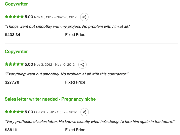
Task: Open Sales letter writer needed - Pregnancy niche
Action: [x=50, y=99]
